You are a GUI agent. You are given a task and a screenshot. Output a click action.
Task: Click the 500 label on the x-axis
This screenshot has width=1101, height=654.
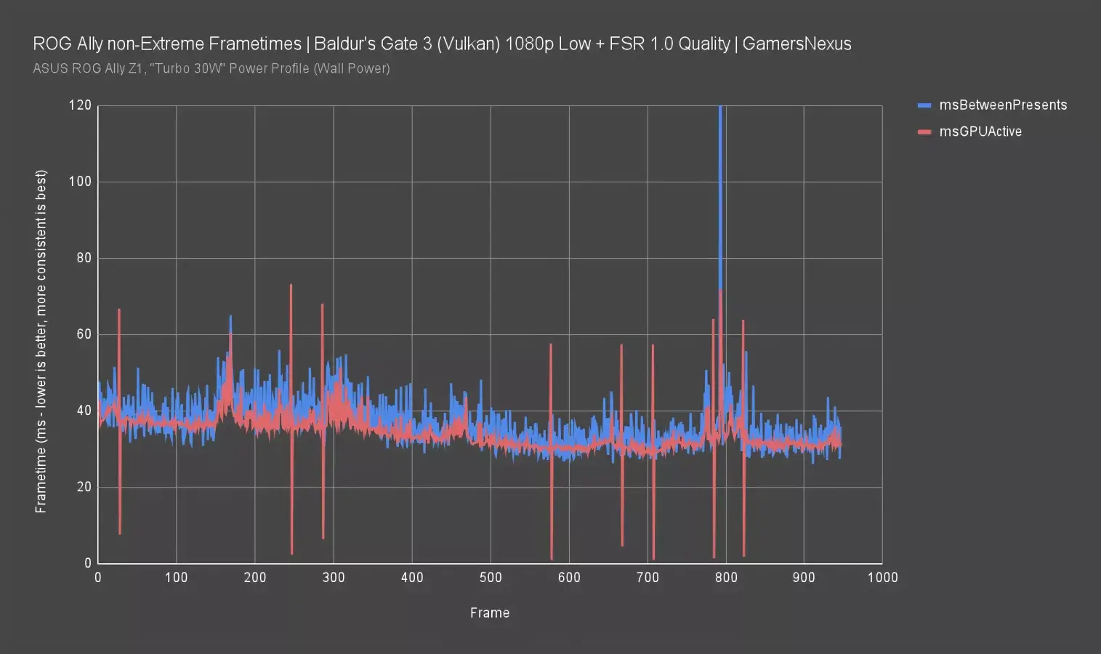[491, 578]
